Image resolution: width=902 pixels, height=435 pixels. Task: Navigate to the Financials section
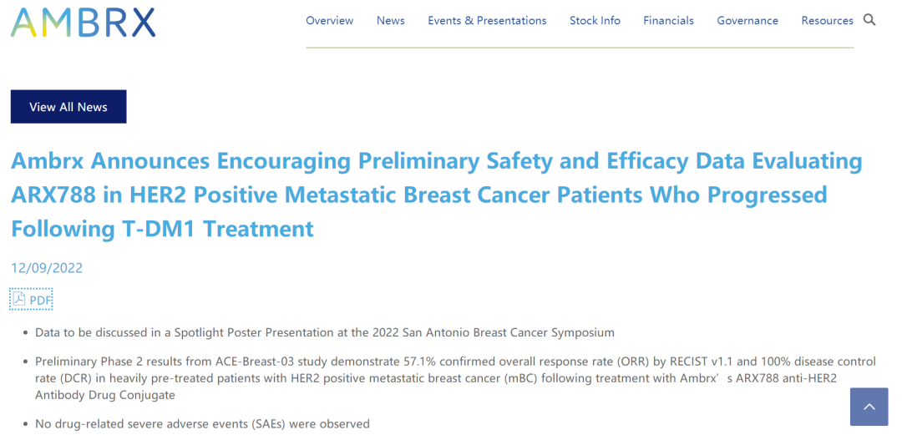tap(668, 21)
